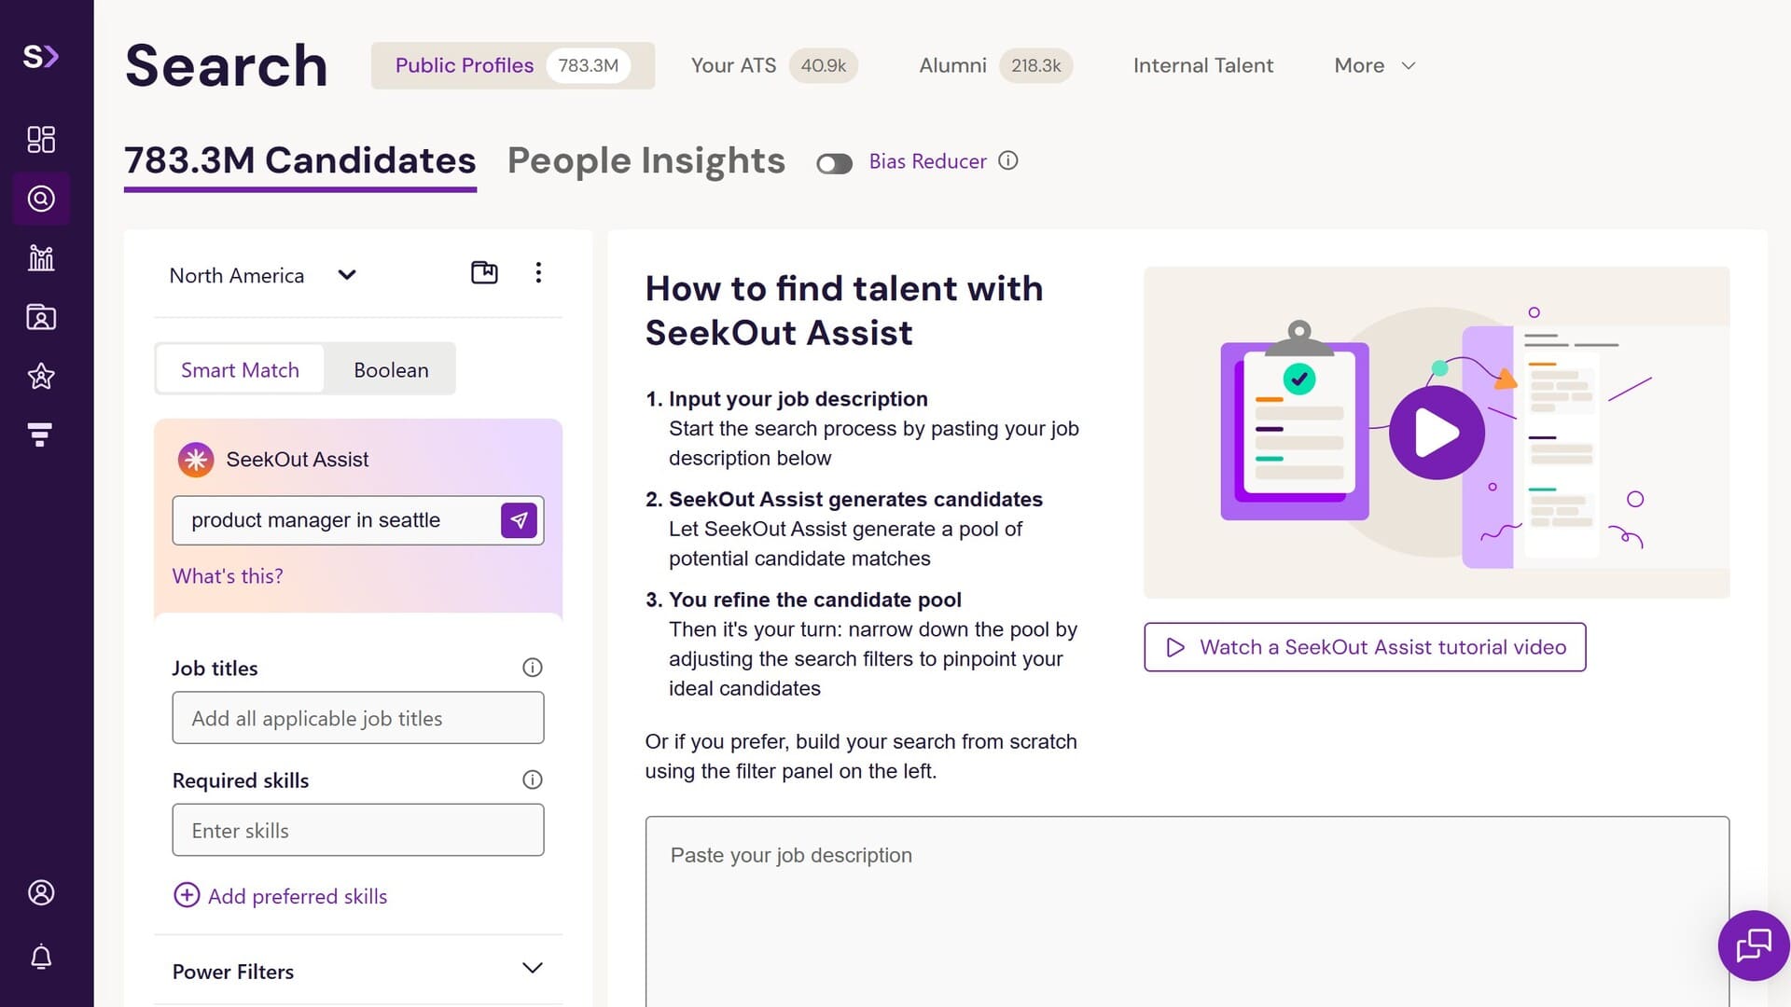This screenshot has height=1007, width=1791.
Task: Click Watch a SeekOut Assist tutorial video
Action: pyautogui.click(x=1364, y=646)
